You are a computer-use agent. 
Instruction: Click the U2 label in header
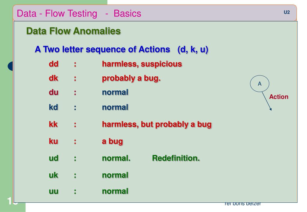click(x=287, y=12)
